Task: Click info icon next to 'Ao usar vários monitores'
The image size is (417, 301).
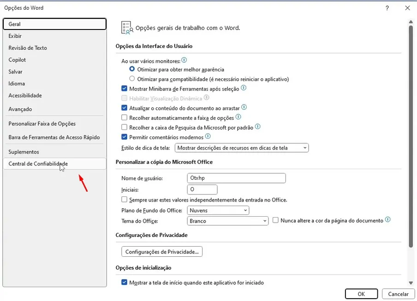Action: click(x=184, y=60)
